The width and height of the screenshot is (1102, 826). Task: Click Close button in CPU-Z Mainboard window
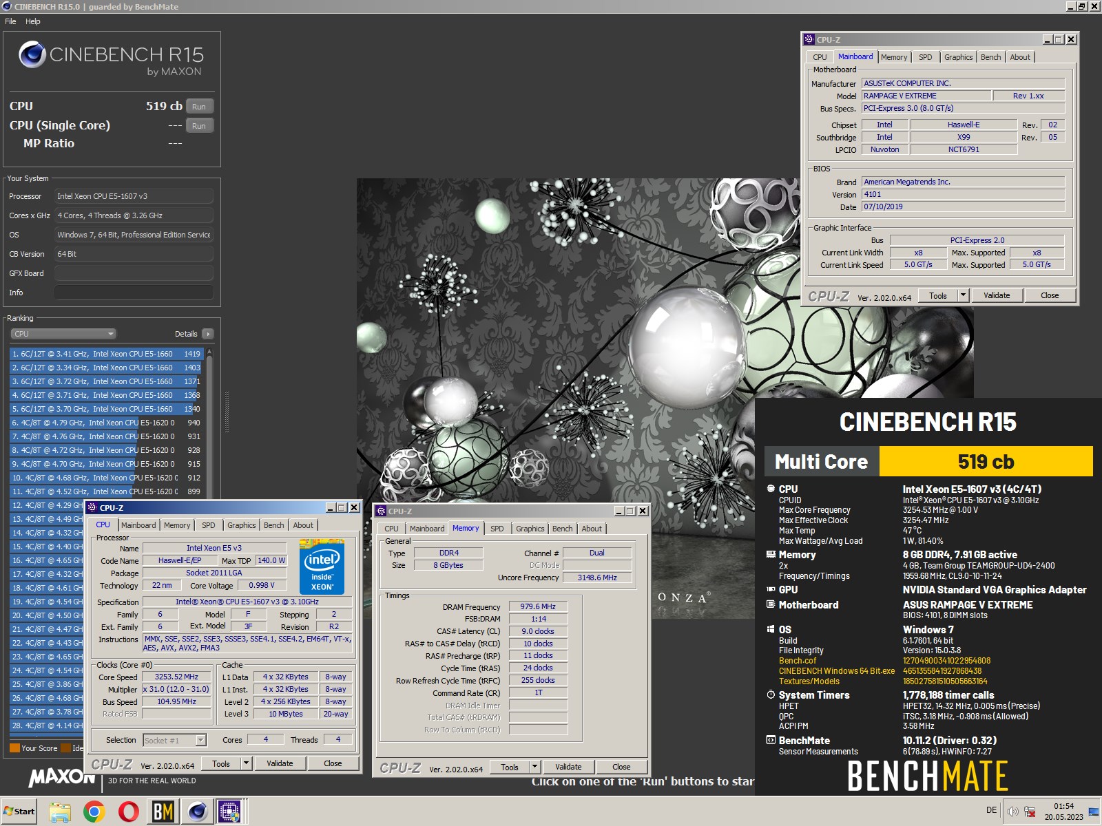point(1050,295)
